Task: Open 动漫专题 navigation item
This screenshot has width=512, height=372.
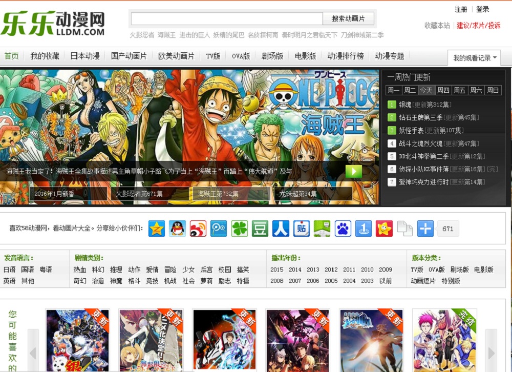Action: (390, 56)
